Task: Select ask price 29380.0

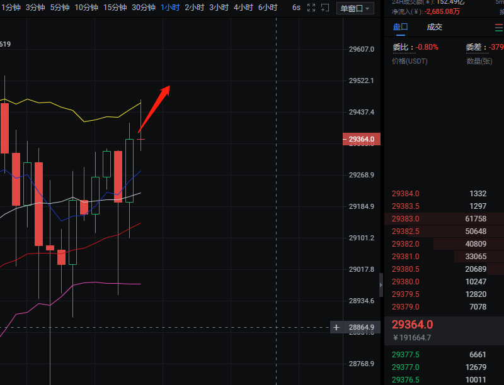Action: [x=405, y=282]
